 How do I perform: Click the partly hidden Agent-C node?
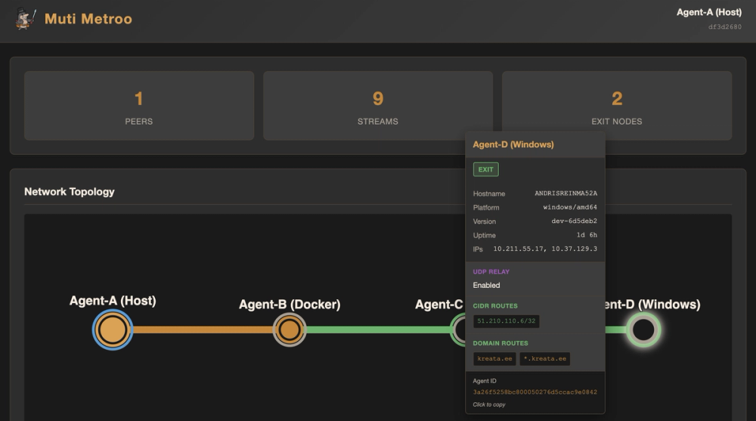[458, 330]
